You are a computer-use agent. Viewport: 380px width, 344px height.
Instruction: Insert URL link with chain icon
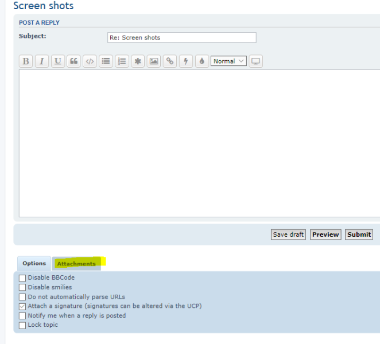click(169, 61)
